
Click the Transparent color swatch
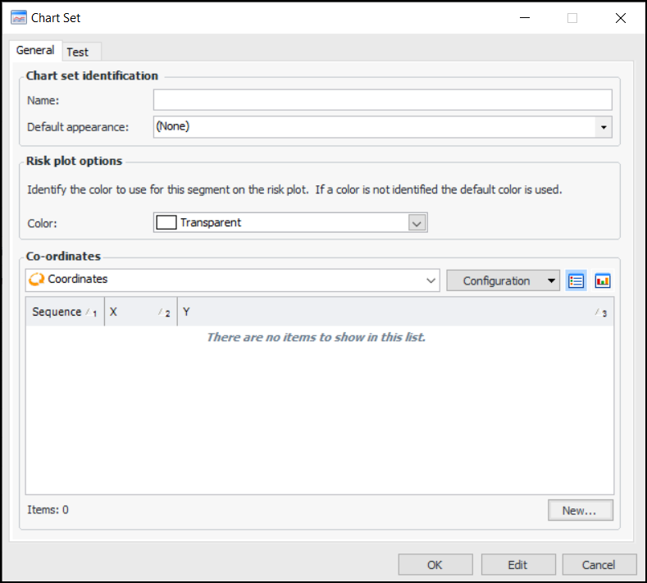[166, 222]
